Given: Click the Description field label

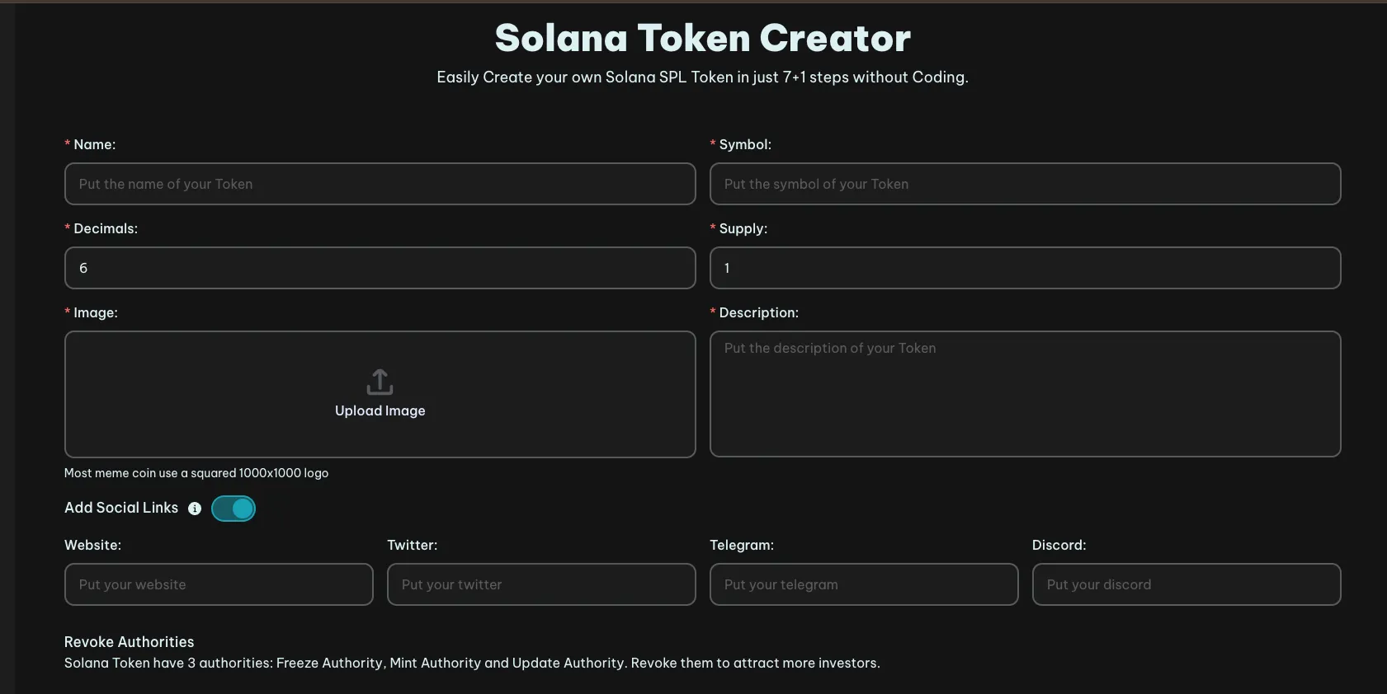Looking at the screenshot, I should click(x=758, y=313).
